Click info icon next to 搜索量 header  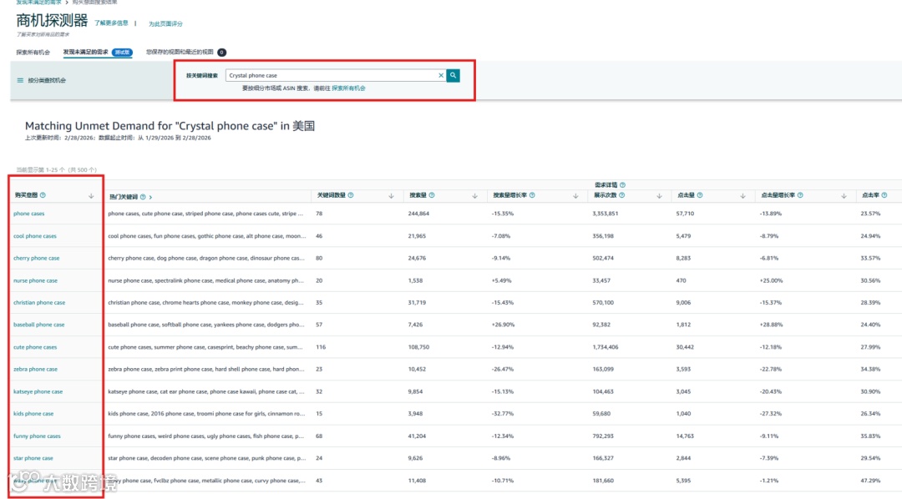click(x=432, y=195)
